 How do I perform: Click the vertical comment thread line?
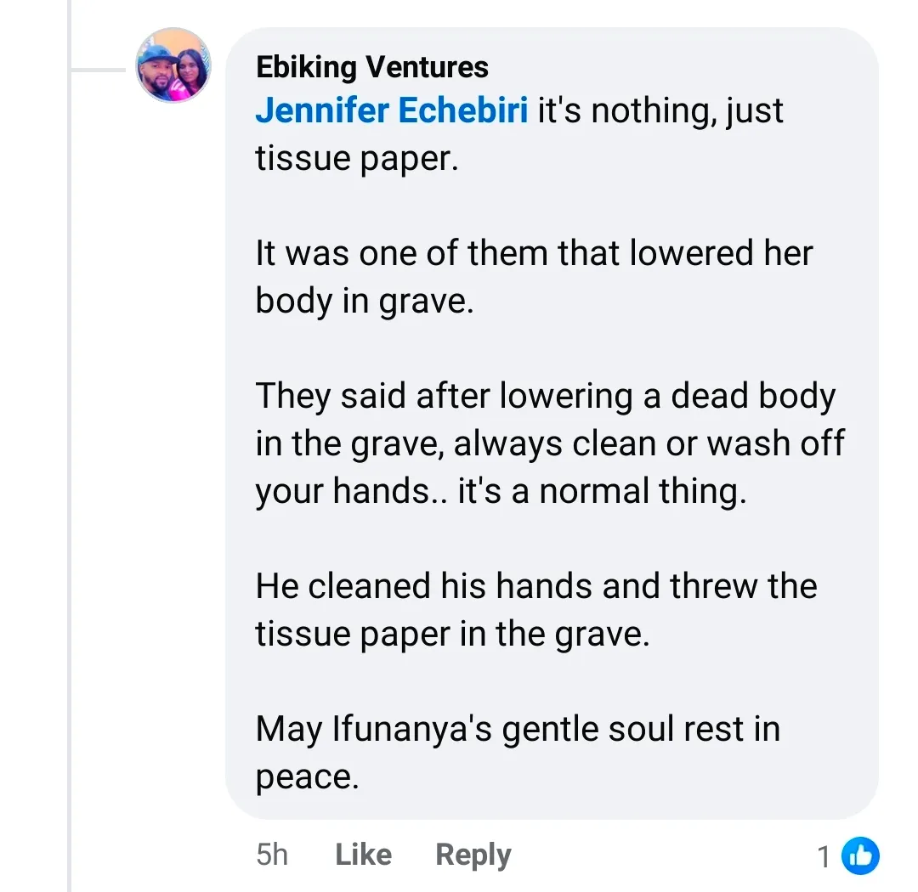pyautogui.click(x=70, y=510)
